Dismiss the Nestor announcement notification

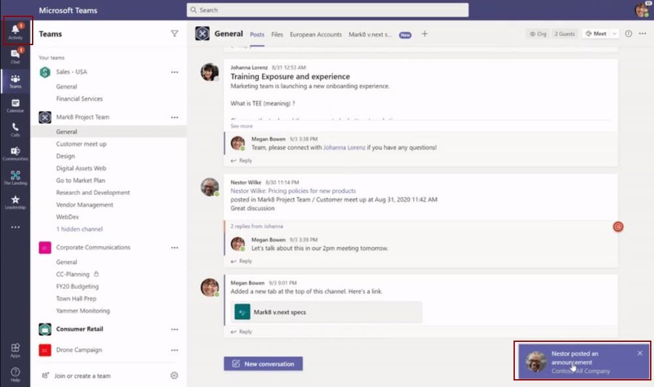[640, 353]
